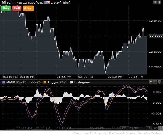This screenshot has height=136, width=163.
Task: Click the orange Alert button
Action: click(28, 8)
